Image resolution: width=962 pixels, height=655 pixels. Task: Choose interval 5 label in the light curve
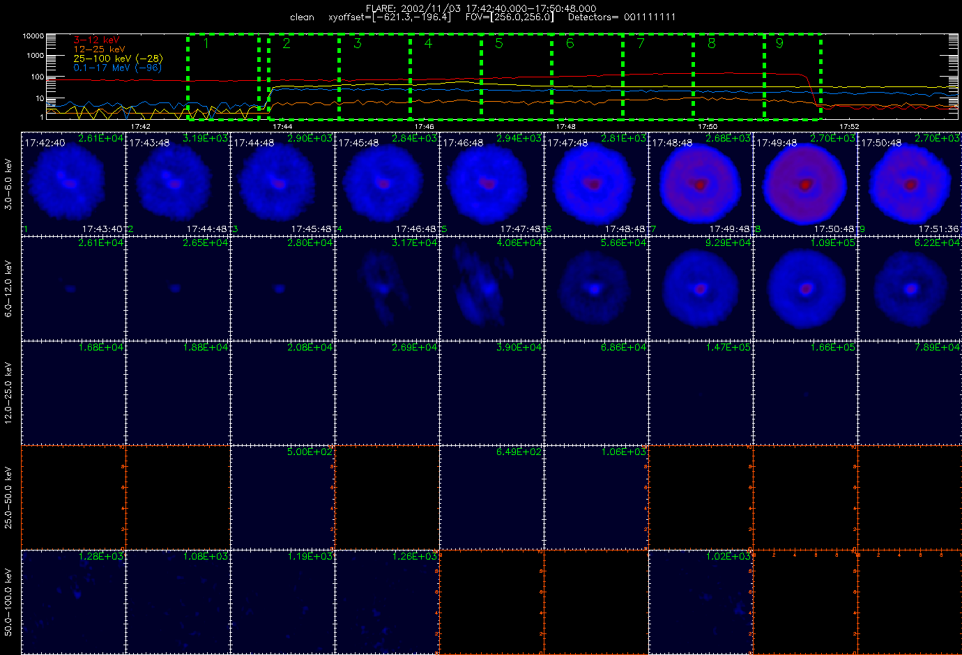click(x=499, y=43)
